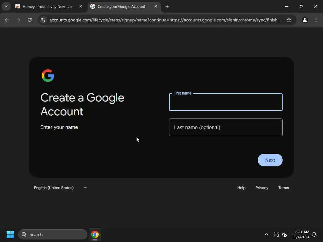Show hidden system tray icons
Screen dimensions: 323x242
click(x=266, y=234)
